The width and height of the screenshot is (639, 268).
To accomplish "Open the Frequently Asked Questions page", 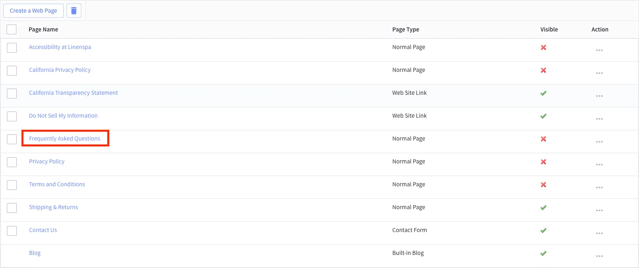I will point(65,138).
